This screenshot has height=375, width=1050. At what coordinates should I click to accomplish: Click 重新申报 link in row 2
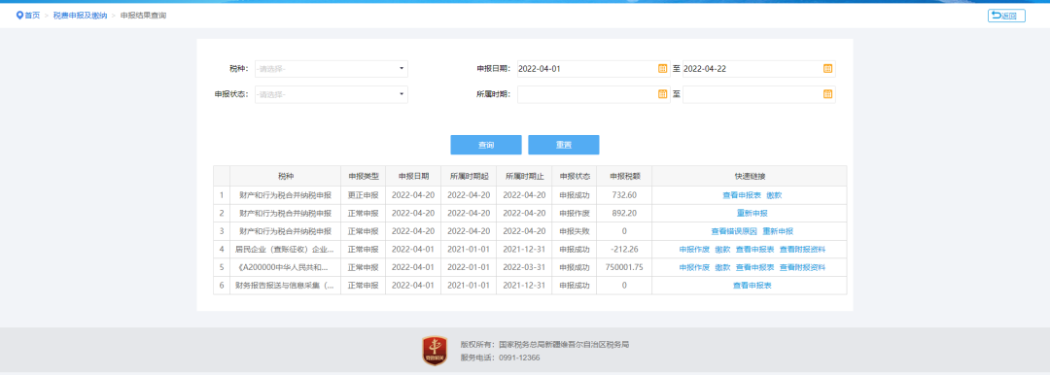pos(752,214)
